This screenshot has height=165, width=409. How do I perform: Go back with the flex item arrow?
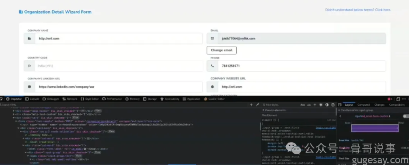click(340, 116)
